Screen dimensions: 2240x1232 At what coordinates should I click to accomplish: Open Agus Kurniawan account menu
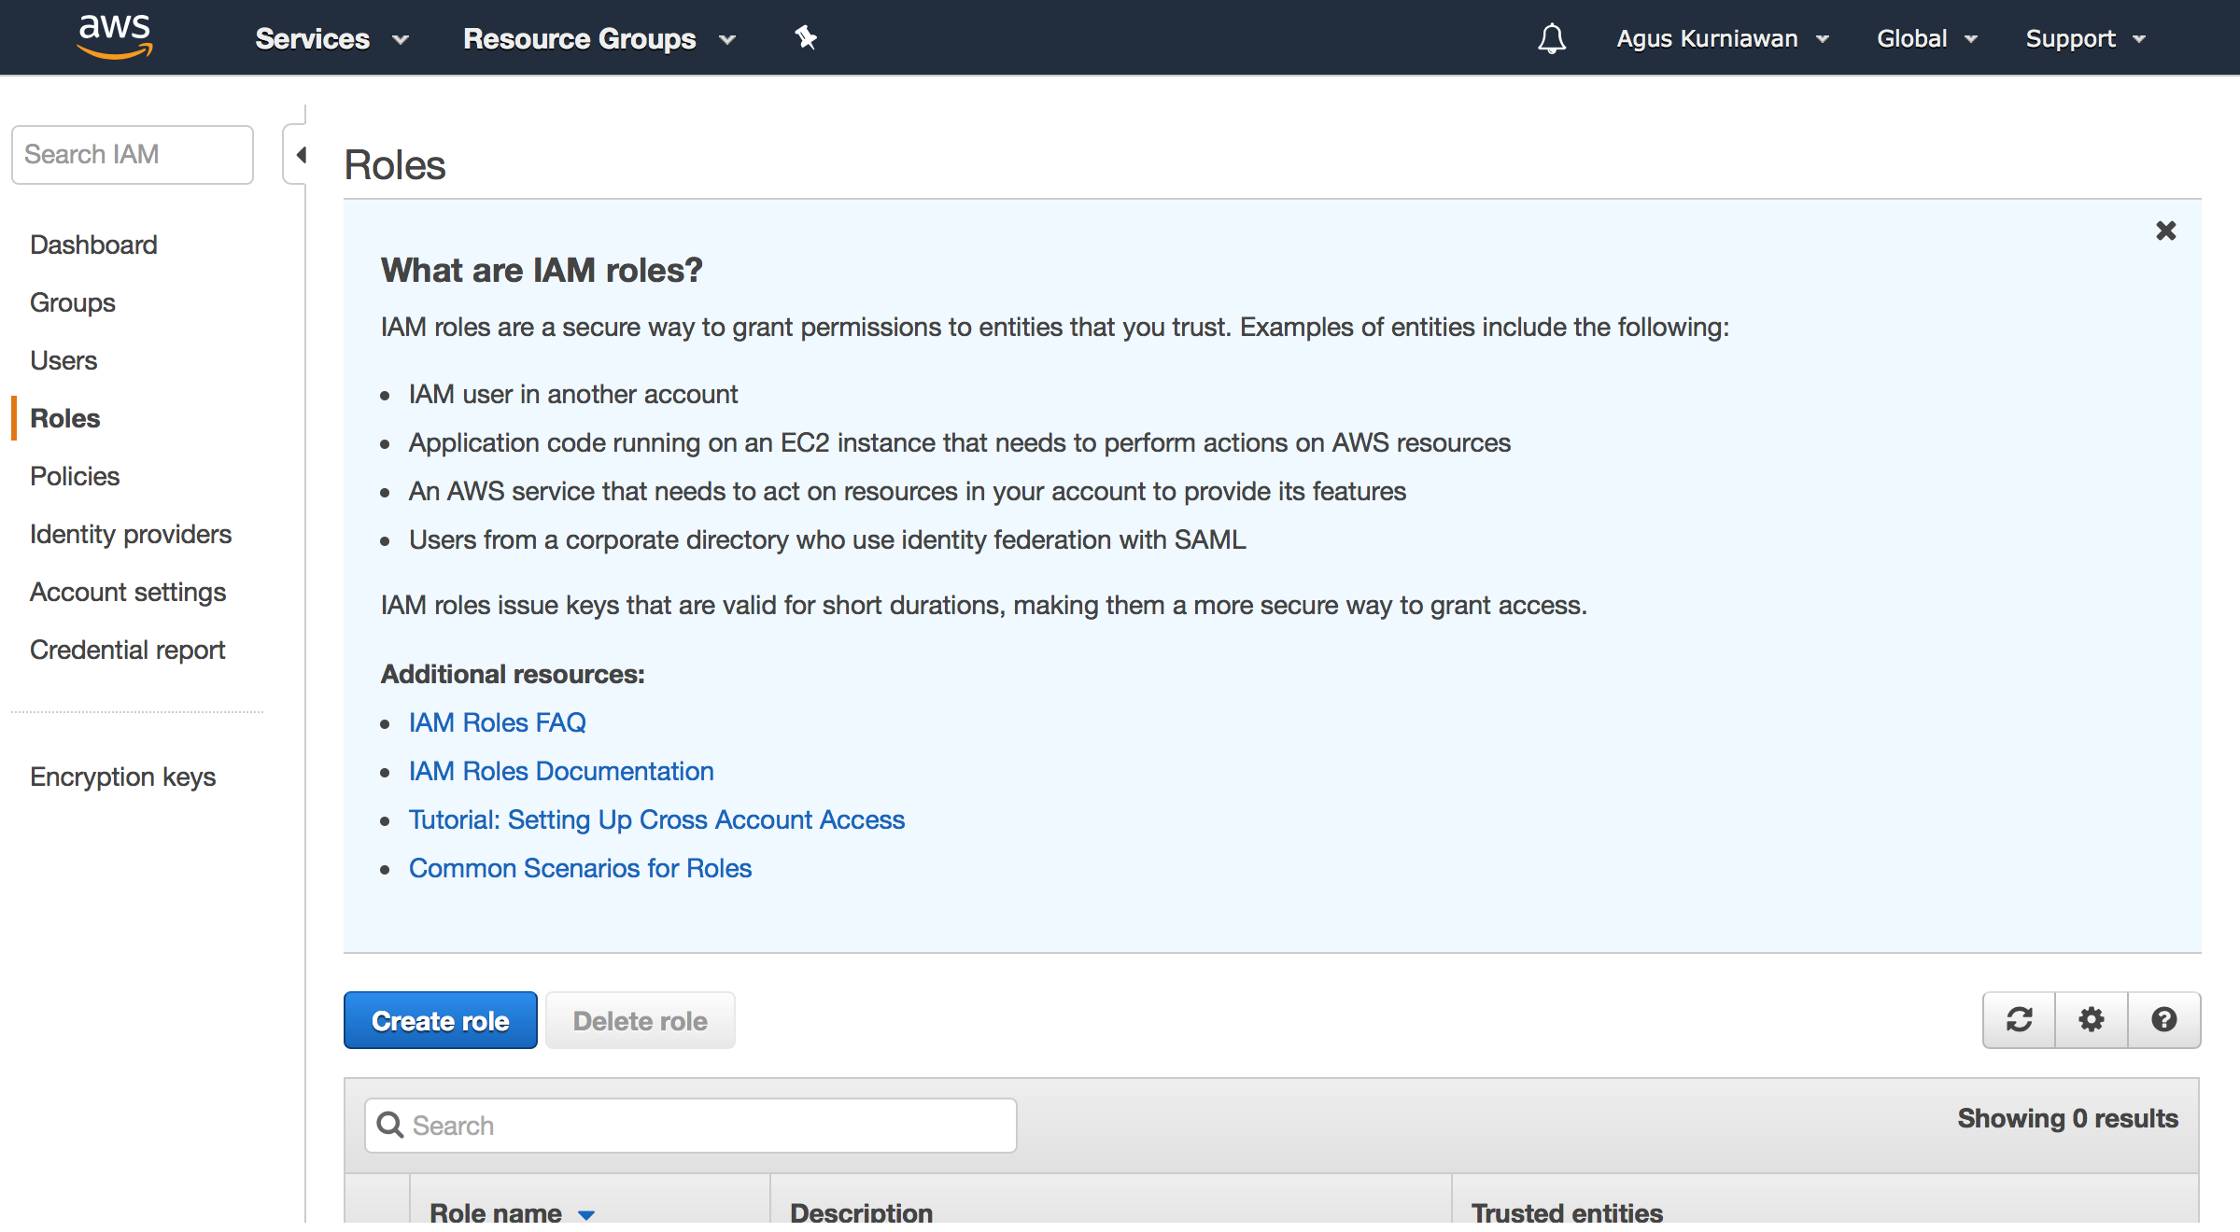click(1721, 39)
